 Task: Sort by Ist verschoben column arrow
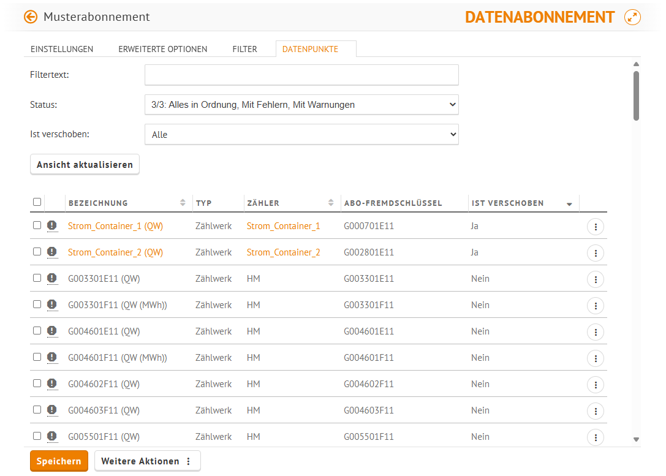[x=569, y=204]
